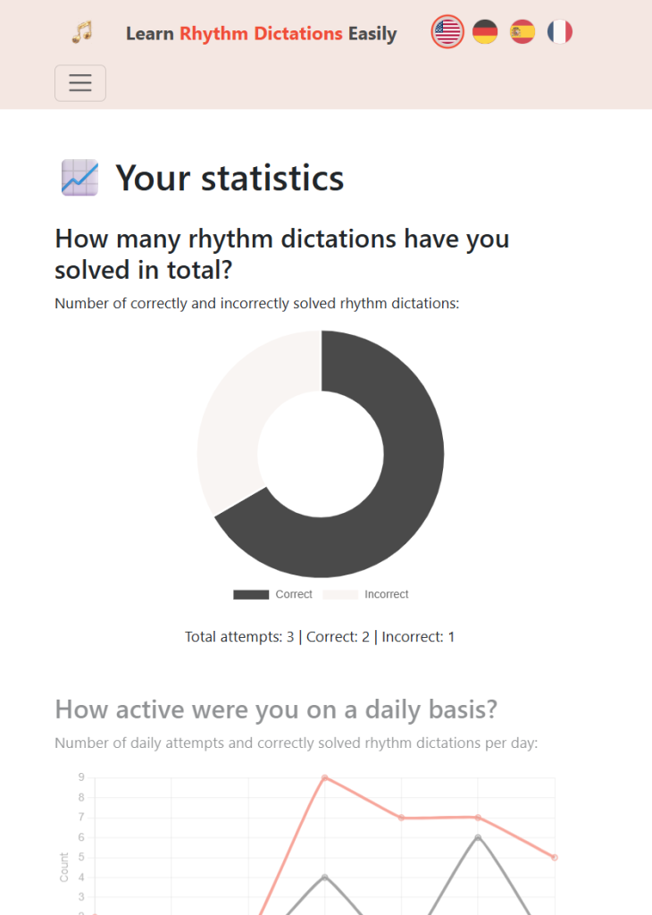Switch language to English via US flag
Image resolution: width=652 pixels, height=915 pixels.
pos(447,33)
